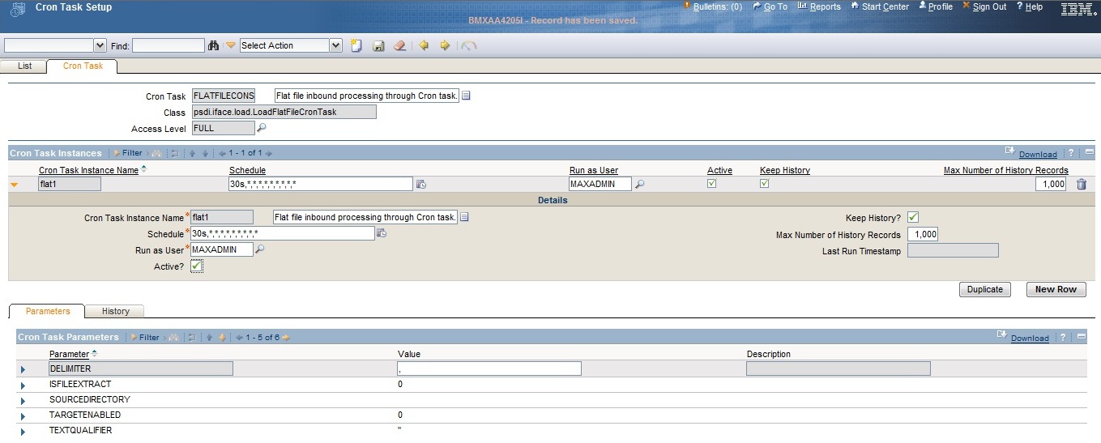This screenshot has width=1101, height=443.
Task: Click Schedule field in Details section
Action: (x=282, y=233)
